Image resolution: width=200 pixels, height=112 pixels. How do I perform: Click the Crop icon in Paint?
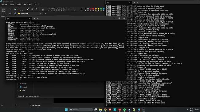tap(10, 9)
